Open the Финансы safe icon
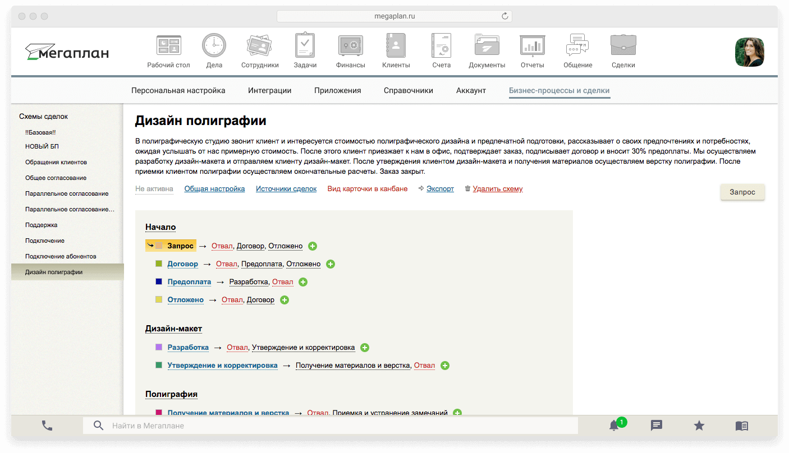The image size is (789, 453). coord(350,46)
